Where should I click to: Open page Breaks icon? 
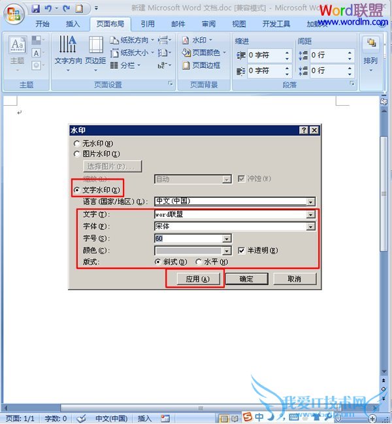tap(165, 41)
